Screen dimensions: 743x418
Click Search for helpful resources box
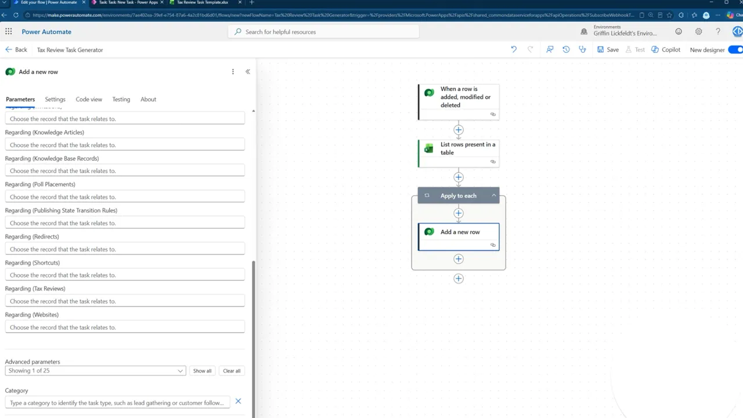coord(324,32)
